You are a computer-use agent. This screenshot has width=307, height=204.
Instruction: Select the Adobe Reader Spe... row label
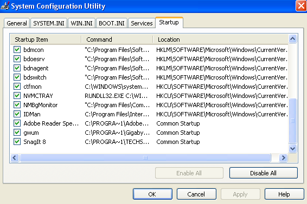click(x=51, y=123)
